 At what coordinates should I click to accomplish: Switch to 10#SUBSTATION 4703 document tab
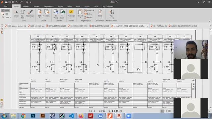pos(78,26)
